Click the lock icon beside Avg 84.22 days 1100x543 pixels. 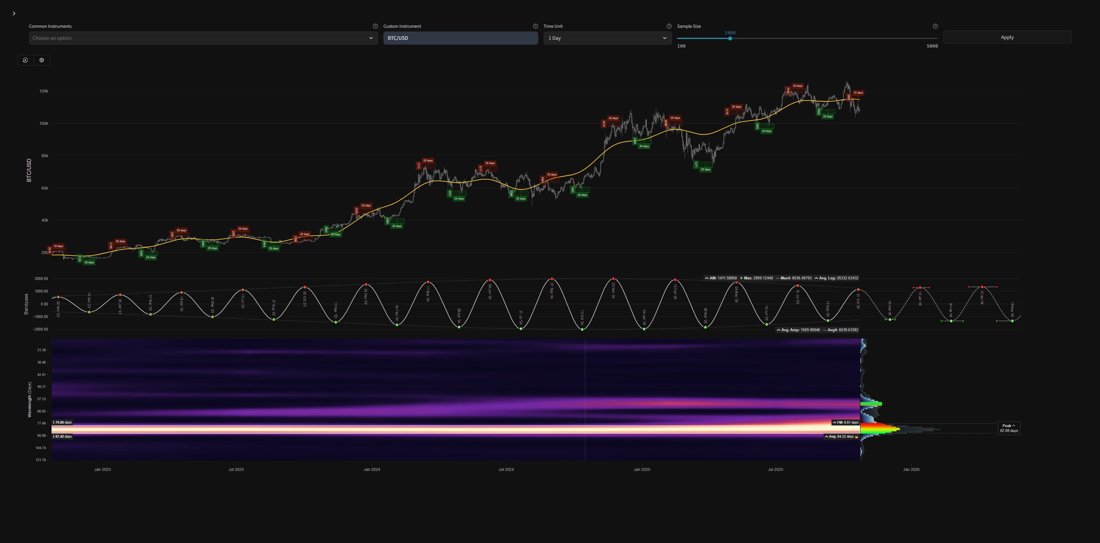coord(856,437)
